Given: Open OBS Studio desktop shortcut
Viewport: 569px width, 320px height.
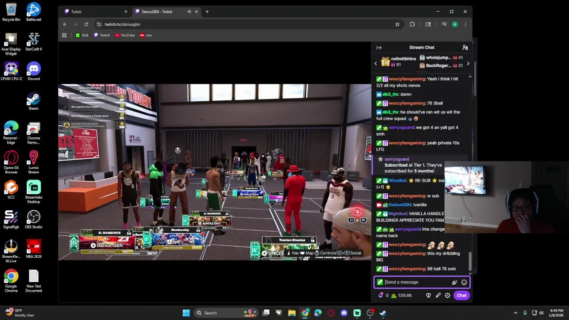Looking at the screenshot, I should click(x=34, y=220).
